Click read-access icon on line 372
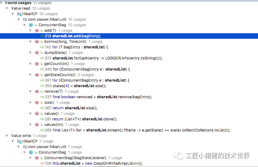 (x=42, y=58)
